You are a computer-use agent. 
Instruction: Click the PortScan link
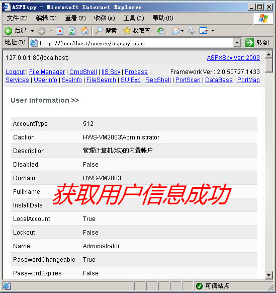188,80
